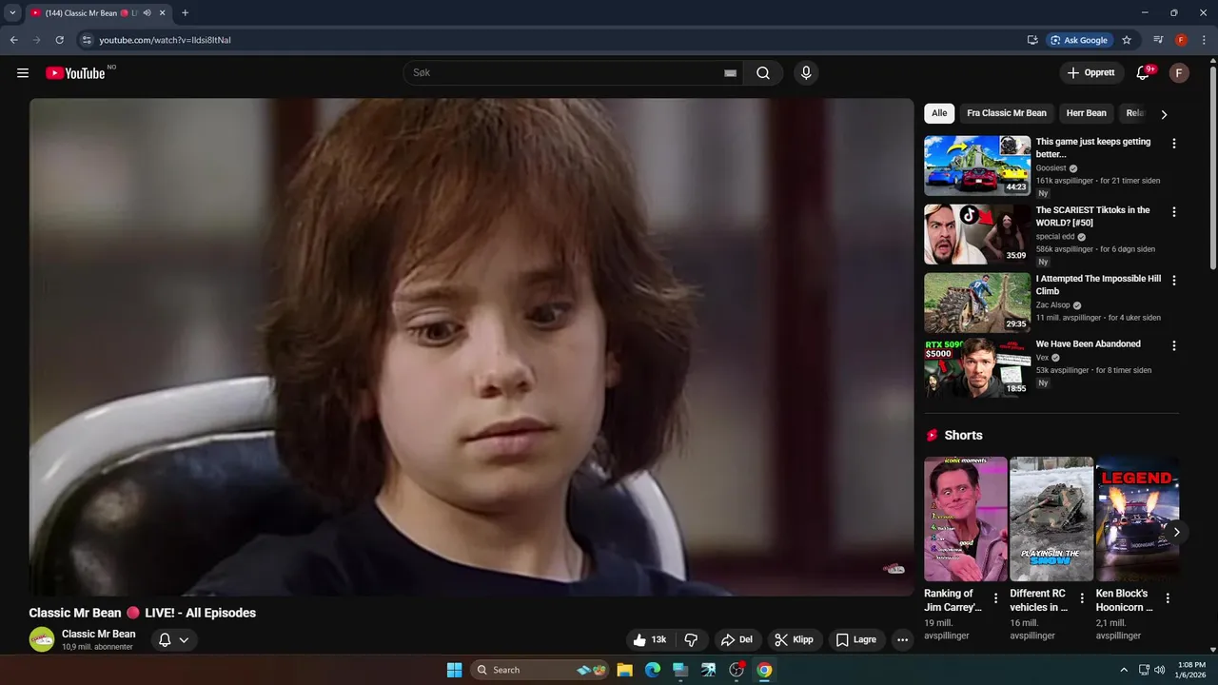Click the Del share button

737,640
